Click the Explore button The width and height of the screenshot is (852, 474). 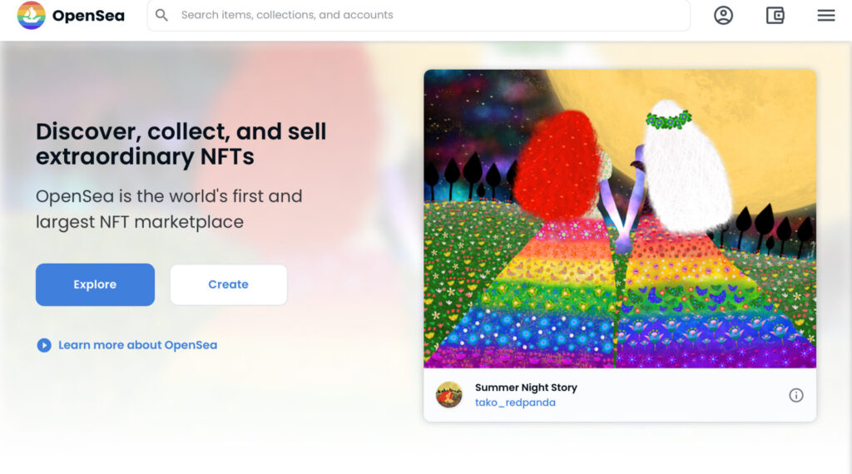95,284
